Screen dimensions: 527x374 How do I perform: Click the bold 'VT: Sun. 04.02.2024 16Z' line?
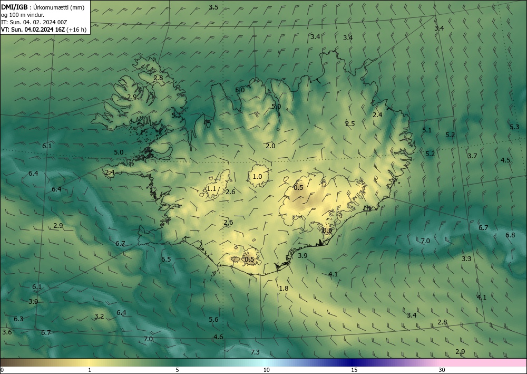point(33,30)
